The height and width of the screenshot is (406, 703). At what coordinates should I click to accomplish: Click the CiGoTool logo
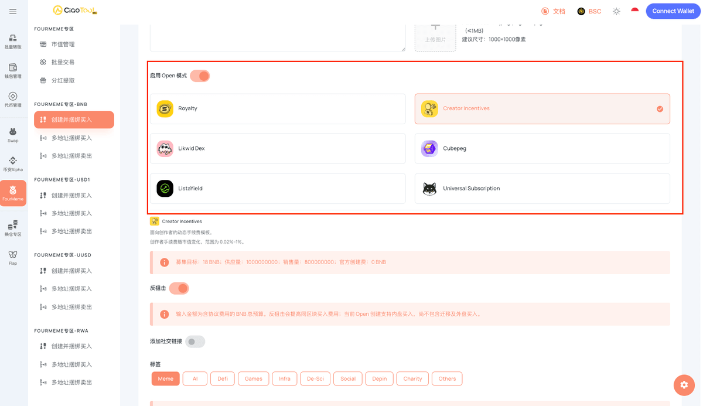[75, 10]
